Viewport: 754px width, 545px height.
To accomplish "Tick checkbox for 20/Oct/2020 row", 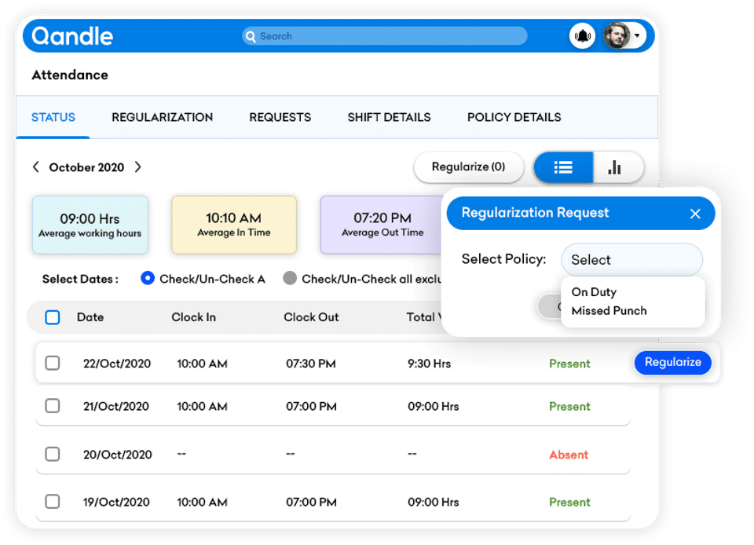I will pyautogui.click(x=53, y=454).
